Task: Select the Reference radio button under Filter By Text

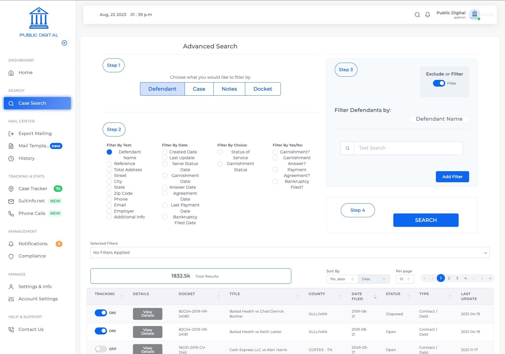Action: coord(109,164)
